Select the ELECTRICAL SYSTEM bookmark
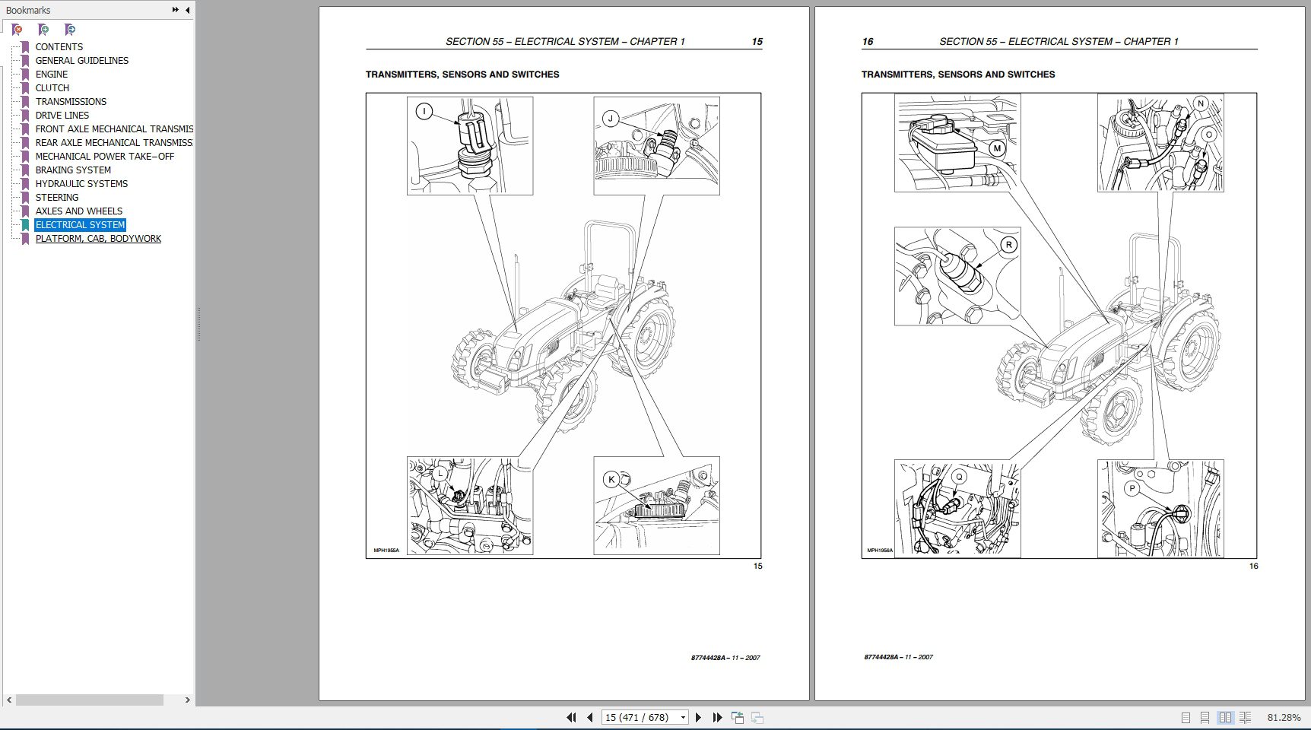 tap(80, 224)
